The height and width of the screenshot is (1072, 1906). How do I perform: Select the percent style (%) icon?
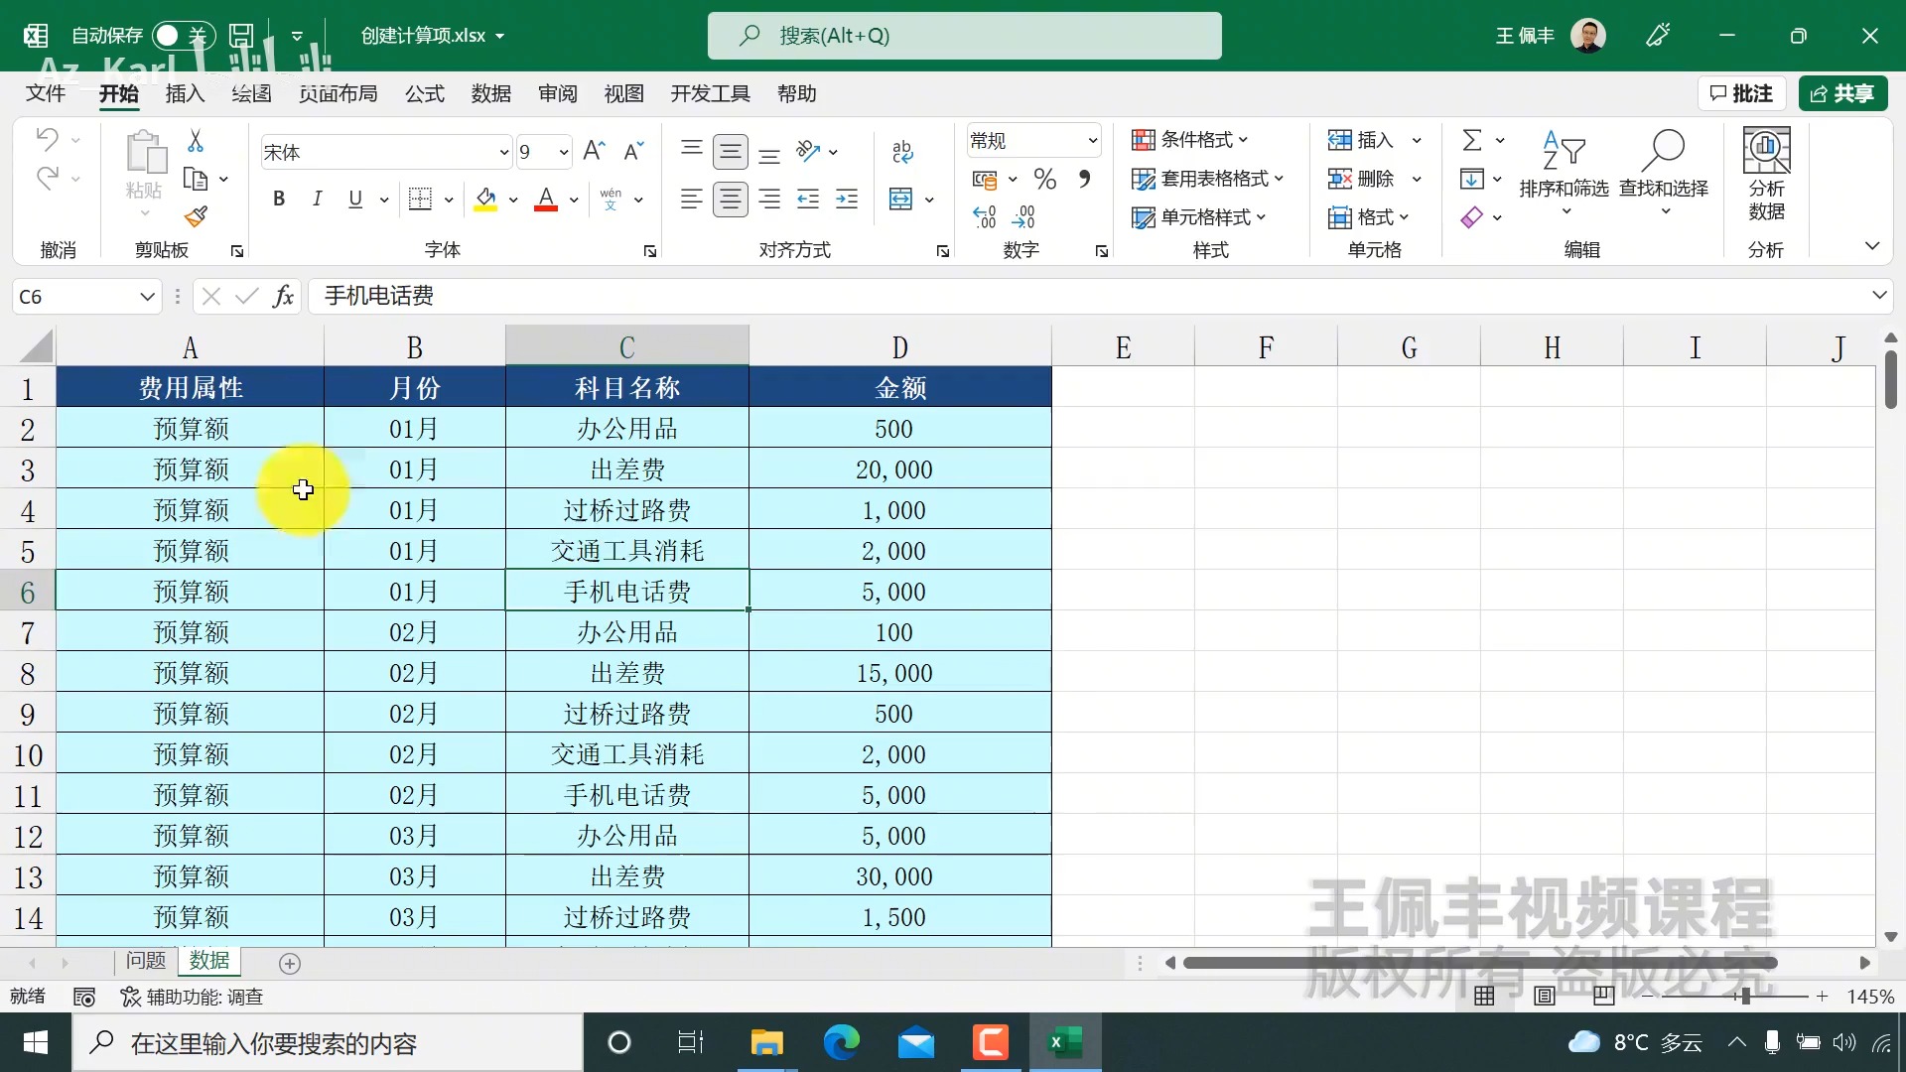[x=1045, y=179]
